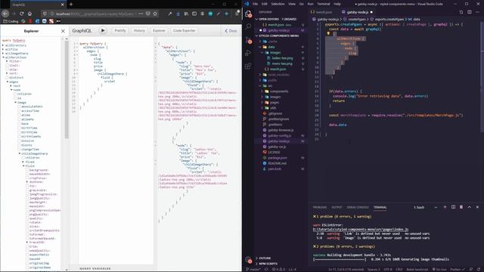The height and width of the screenshot is (272, 484).
Task: Add a new terminal with the plus icon
Action: pos(445,207)
